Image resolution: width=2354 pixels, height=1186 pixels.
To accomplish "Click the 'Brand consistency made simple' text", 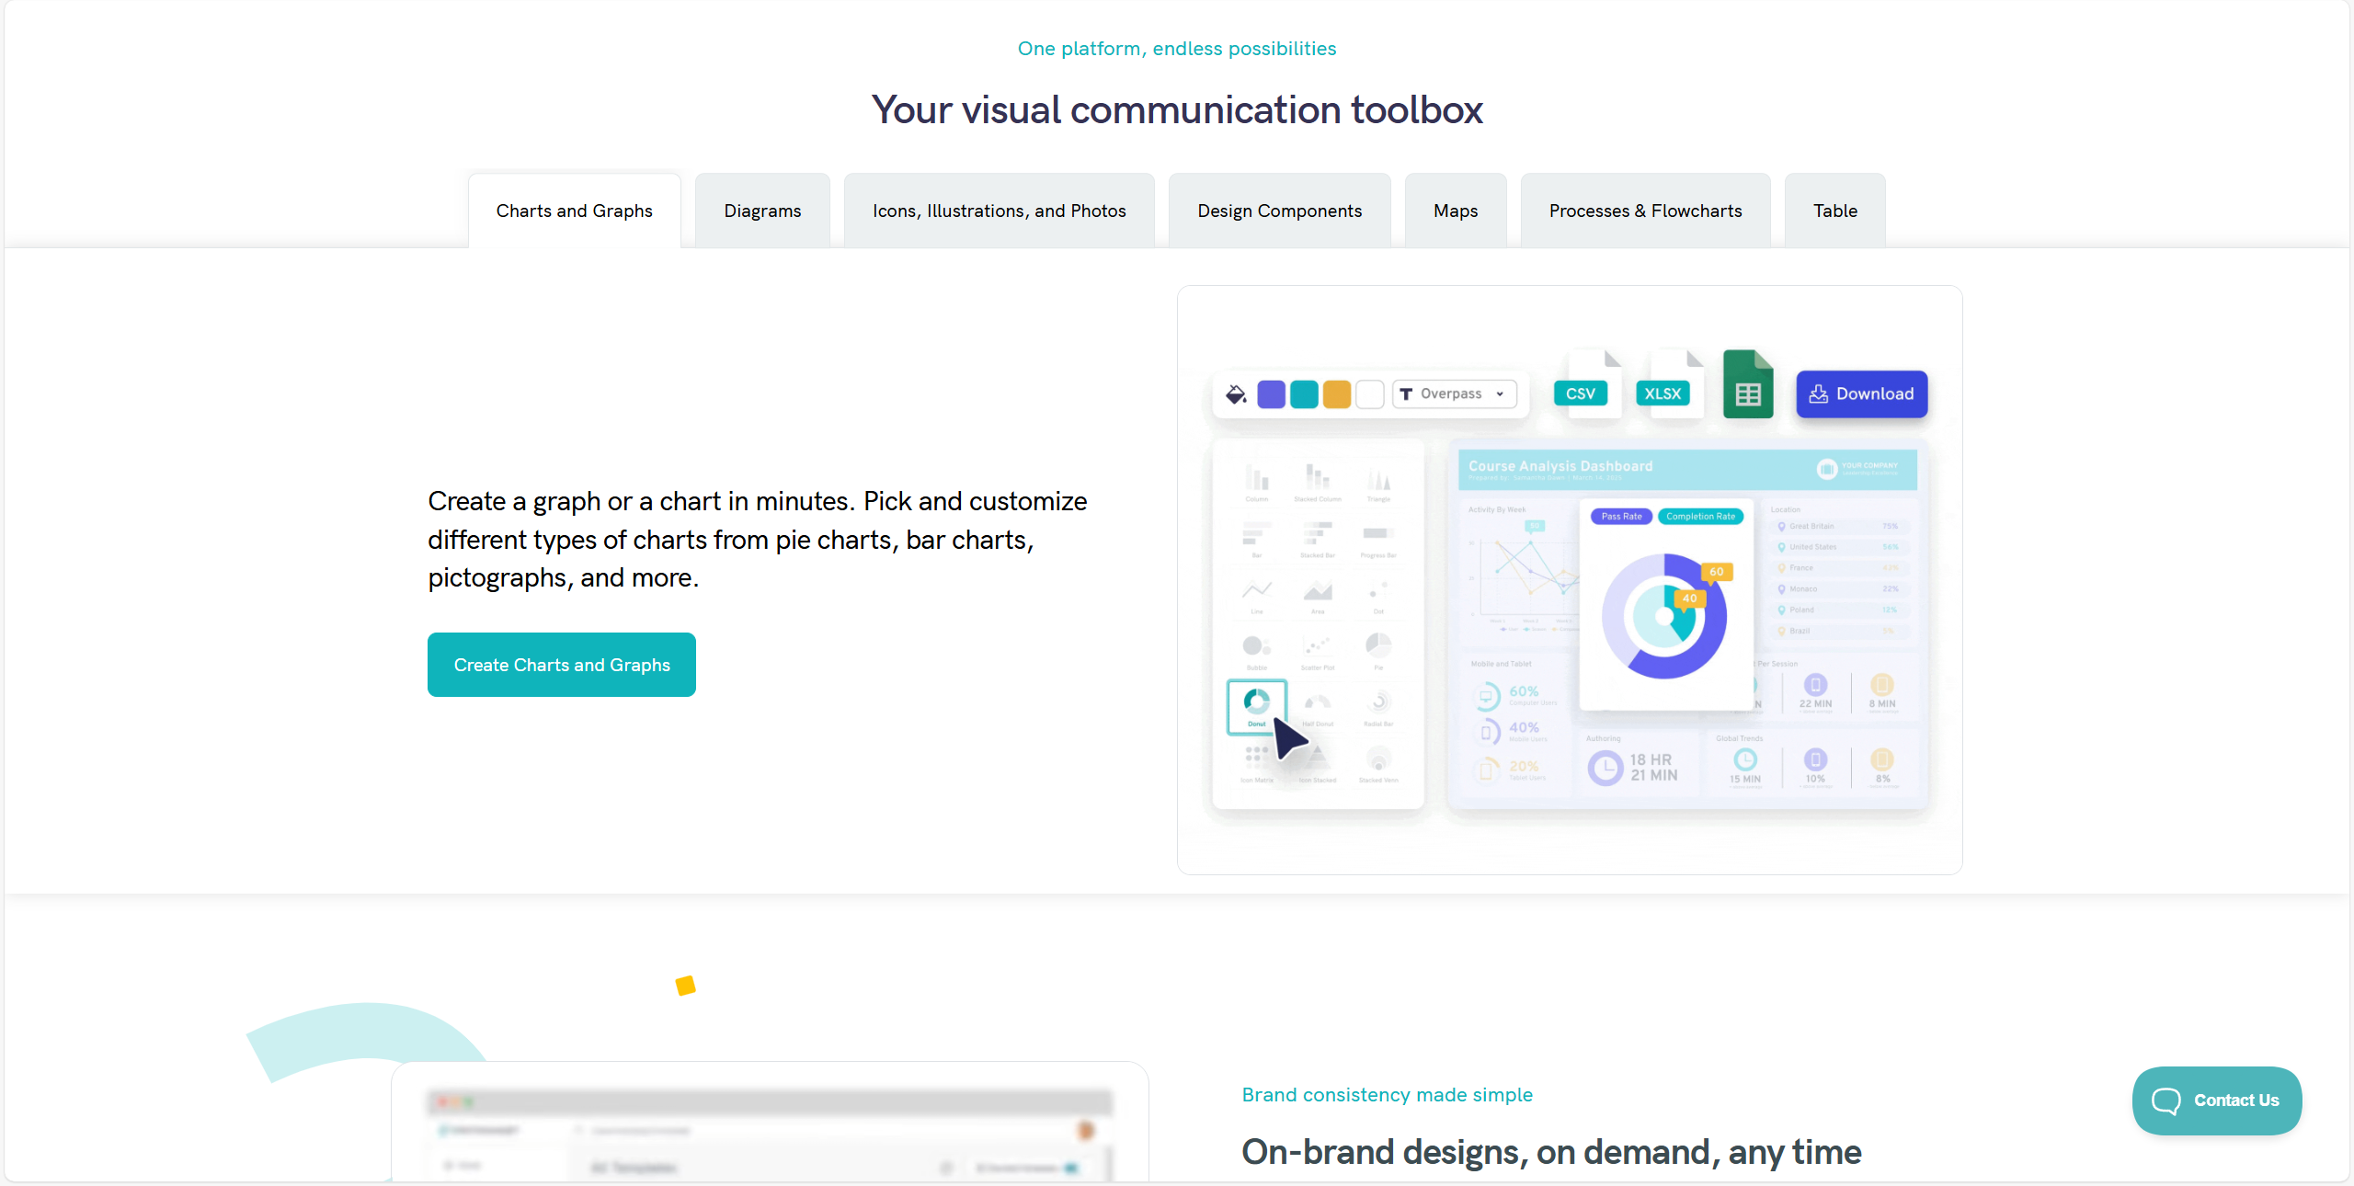I will [1387, 1095].
